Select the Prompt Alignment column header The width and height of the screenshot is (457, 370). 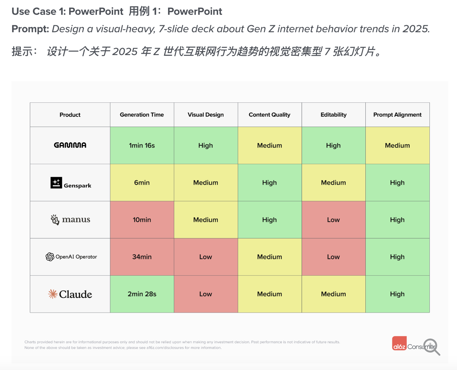click(397, 115)
